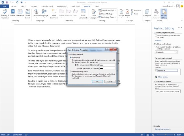Click the Restrict Editing ribbon button
This screenshot has height=136, width=184.
point(164,14)
